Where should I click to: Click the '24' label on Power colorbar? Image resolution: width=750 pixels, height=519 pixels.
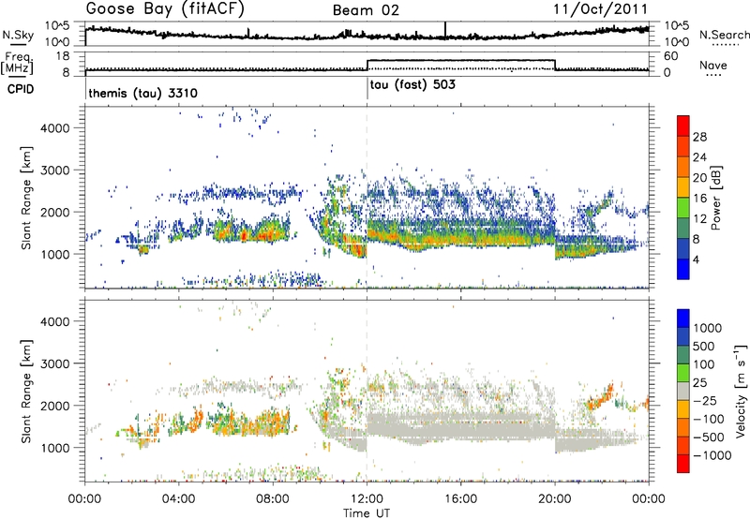tap(699, 157)
